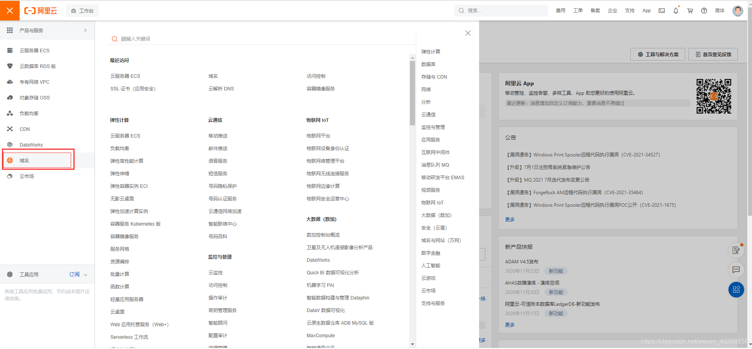Jump to 安全 (云盾) category
This screenshot has width=752, height=349.
coord(434,228)
